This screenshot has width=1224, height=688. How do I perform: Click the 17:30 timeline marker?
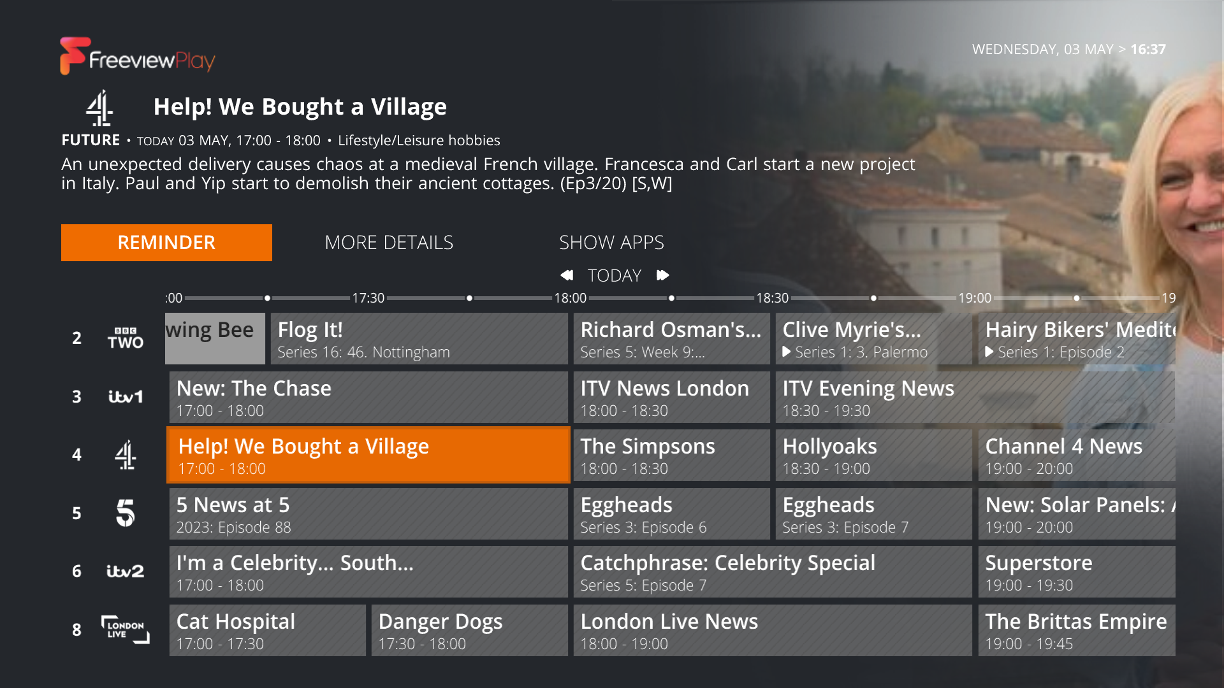point(368,298)
